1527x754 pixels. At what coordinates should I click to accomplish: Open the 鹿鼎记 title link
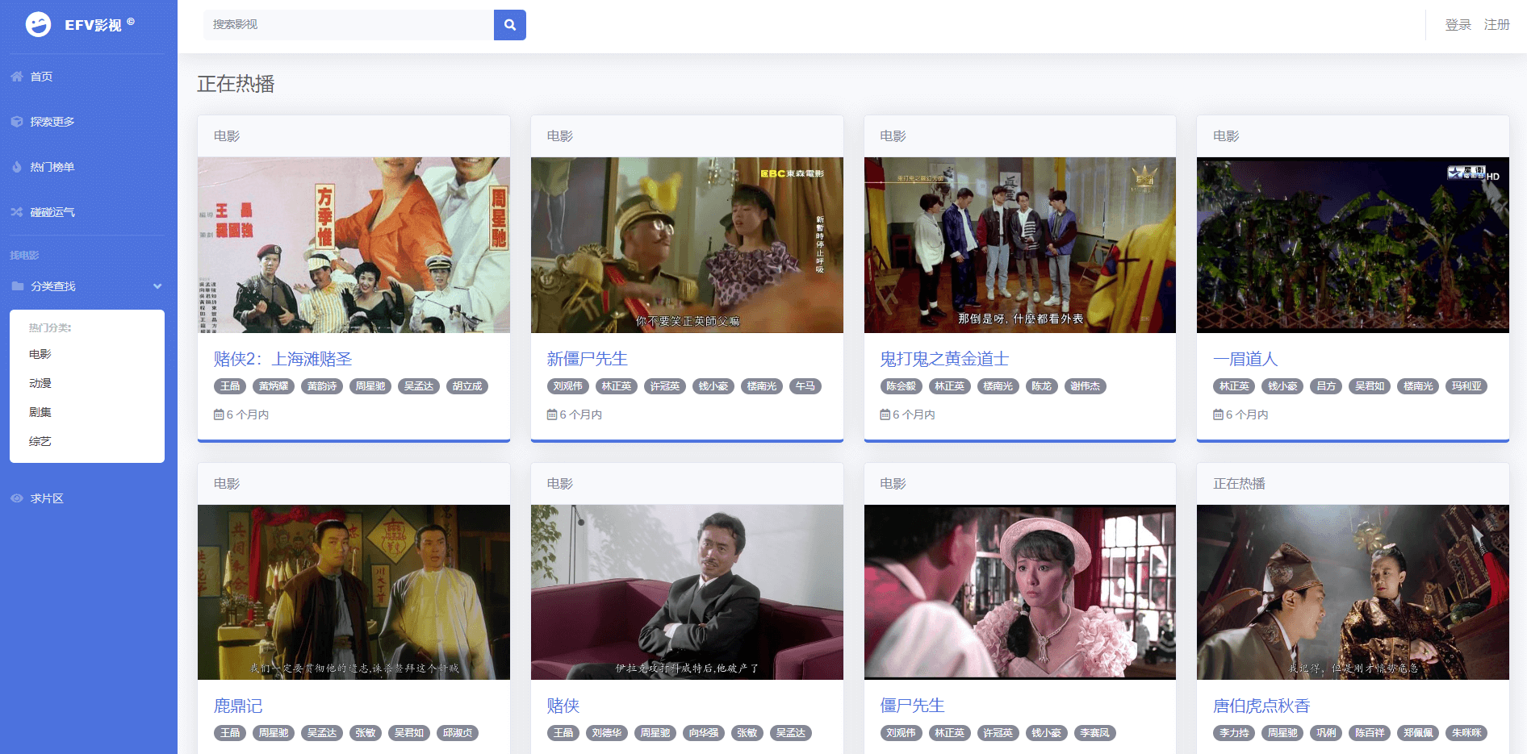click(x=238, y=706)
